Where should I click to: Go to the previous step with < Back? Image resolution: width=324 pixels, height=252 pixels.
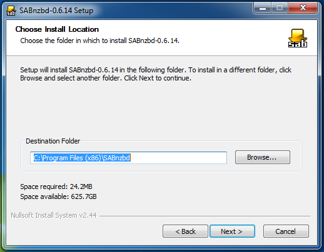(185, 231)
